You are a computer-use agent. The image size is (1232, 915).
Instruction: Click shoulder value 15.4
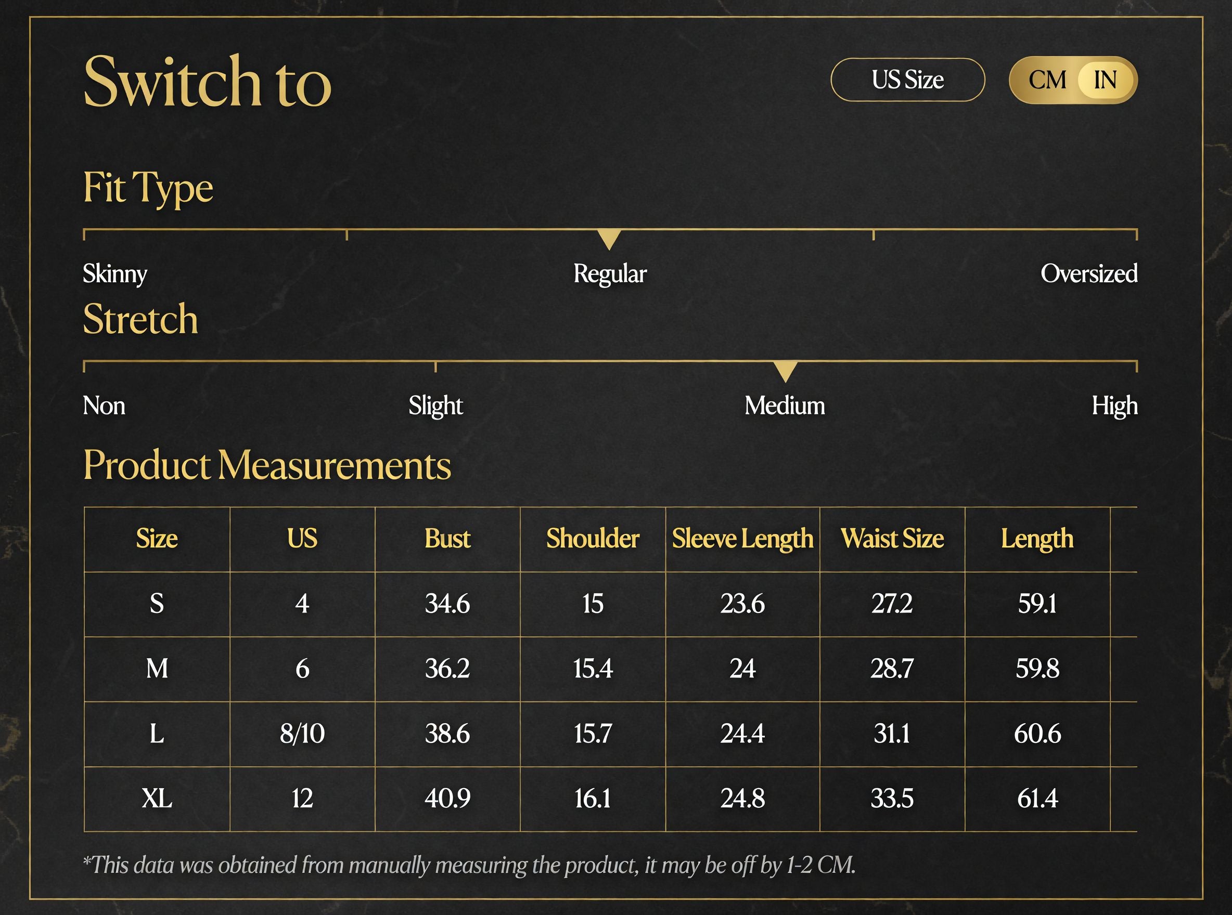point(593,669)
